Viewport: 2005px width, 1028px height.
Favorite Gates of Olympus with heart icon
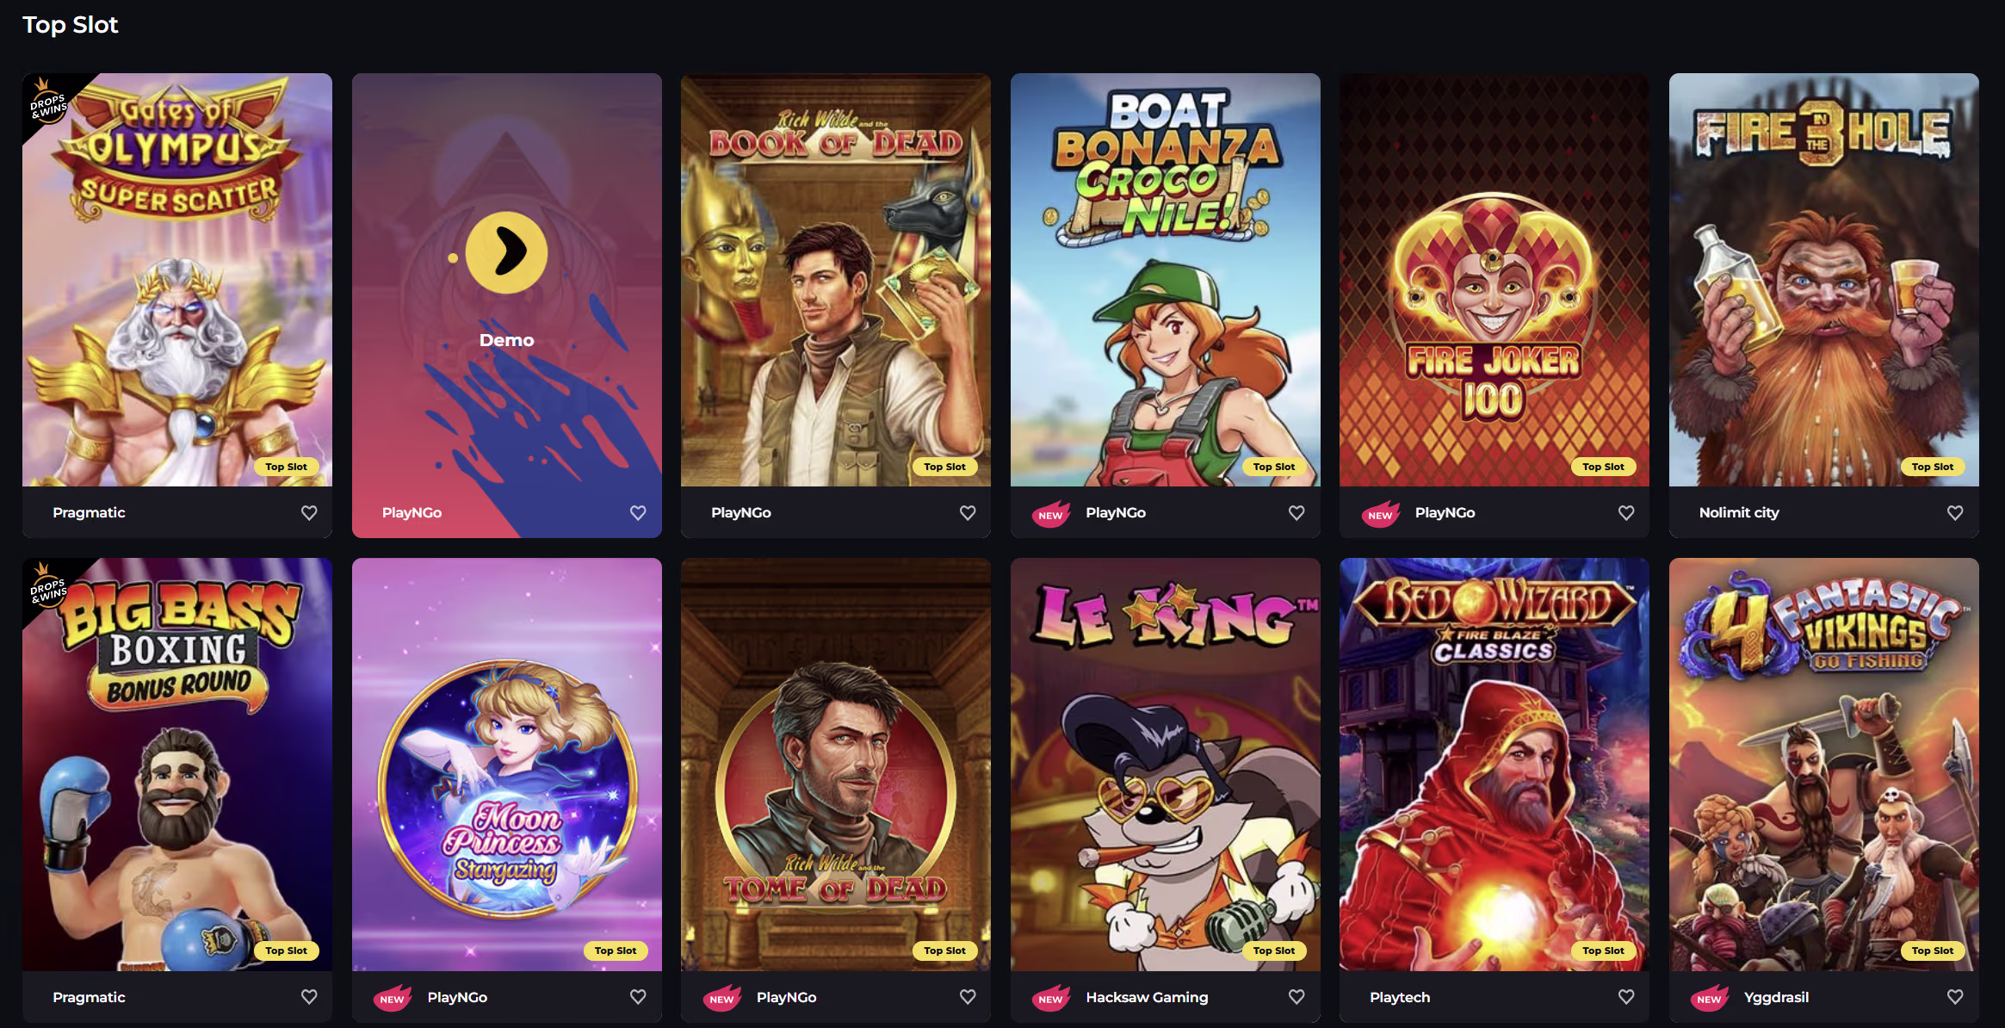[x=309, y=513]
